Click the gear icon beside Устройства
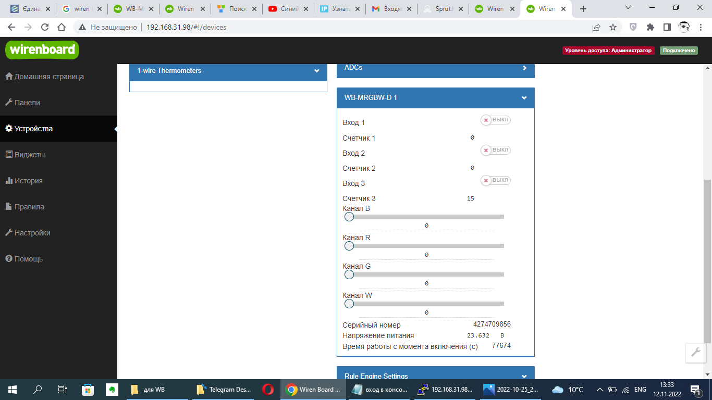712x400 pixels. [9, 129]
